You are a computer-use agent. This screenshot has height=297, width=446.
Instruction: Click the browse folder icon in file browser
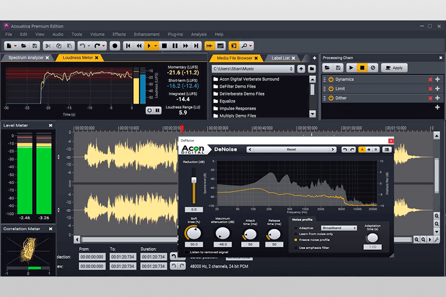312,69
